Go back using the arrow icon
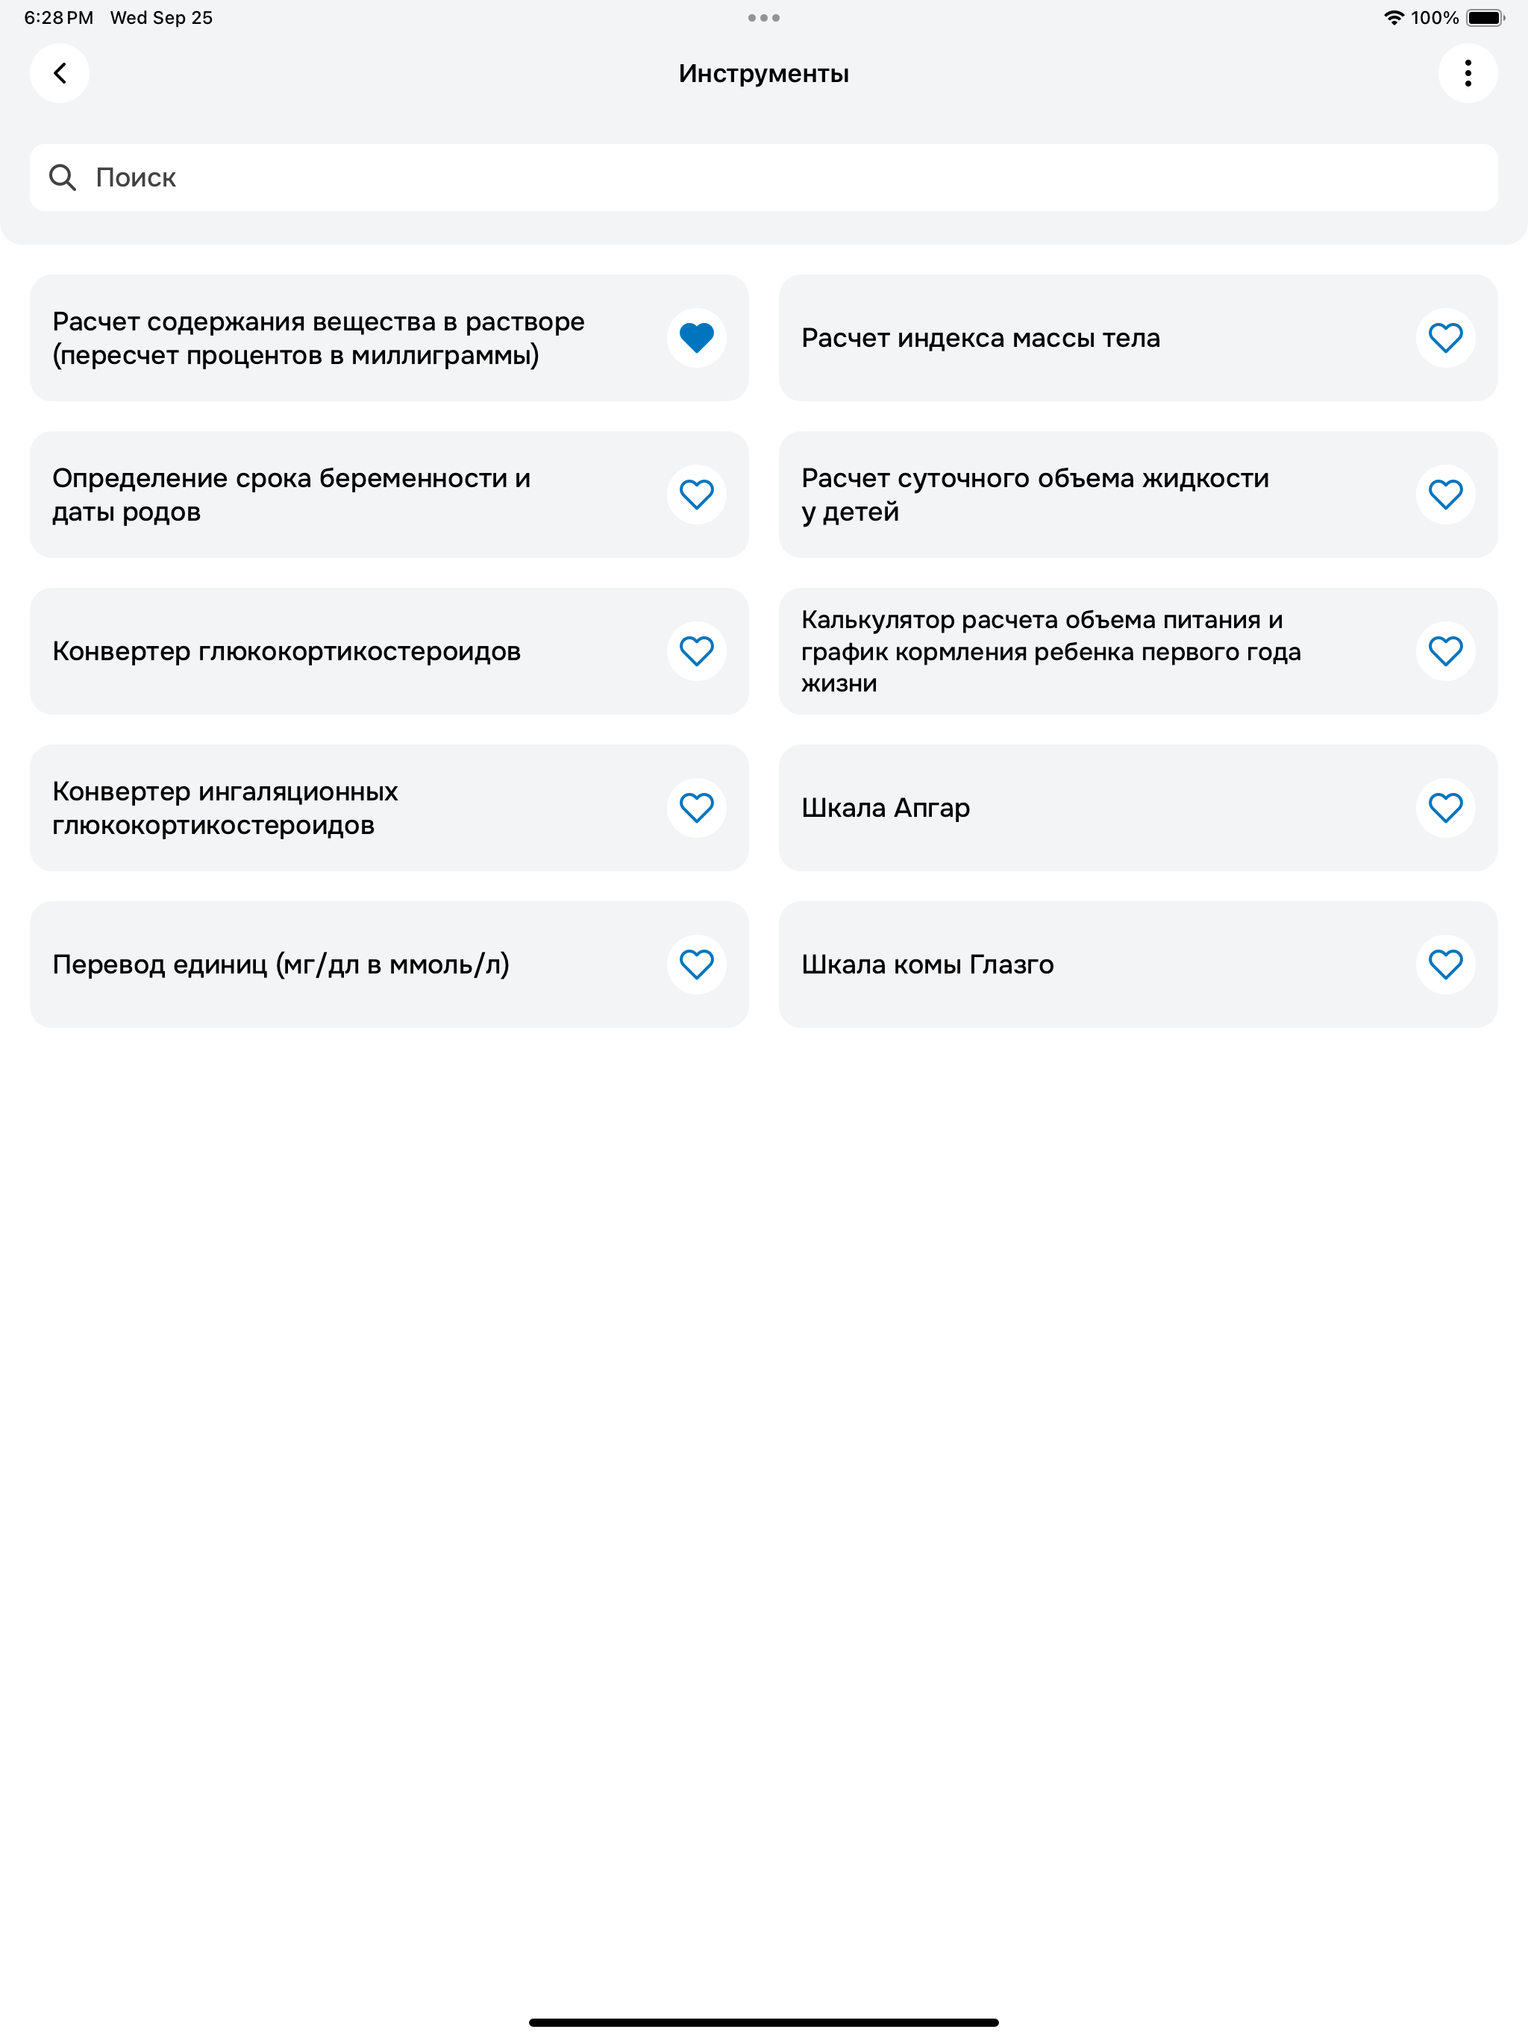The width and height of the screenshot is (1528, 2038). [60, 73]
